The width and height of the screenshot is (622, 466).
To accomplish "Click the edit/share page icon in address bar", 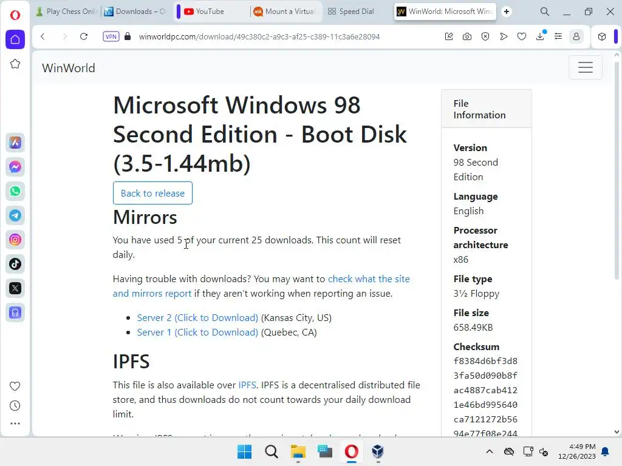I will 449,36.
